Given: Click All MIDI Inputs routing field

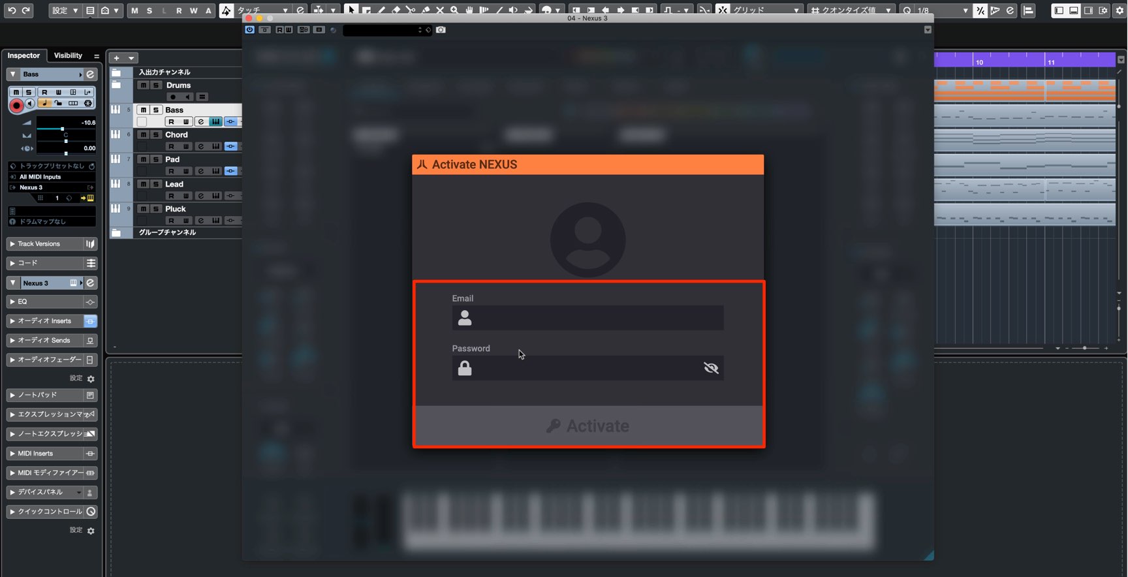Looking at the screenshot, I should click(x=52, y=177).
